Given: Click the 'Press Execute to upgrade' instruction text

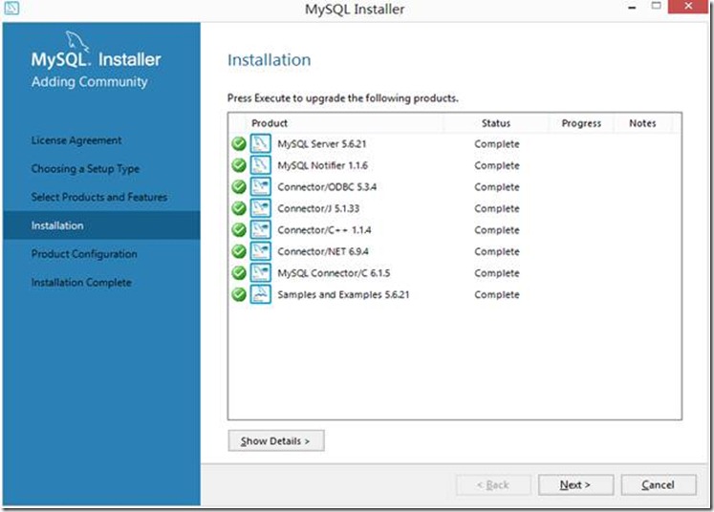Looking at the screenshot, I should pos(342,98).
